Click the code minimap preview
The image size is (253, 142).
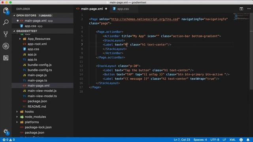(241, 17)
